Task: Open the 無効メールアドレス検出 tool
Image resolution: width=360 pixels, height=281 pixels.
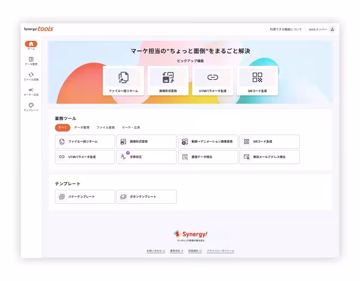Action: coord(269,157)
